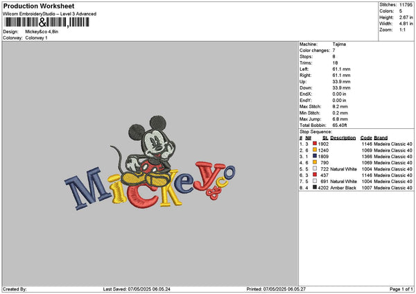
Task: Click the Brand column header
Action: 381,138
